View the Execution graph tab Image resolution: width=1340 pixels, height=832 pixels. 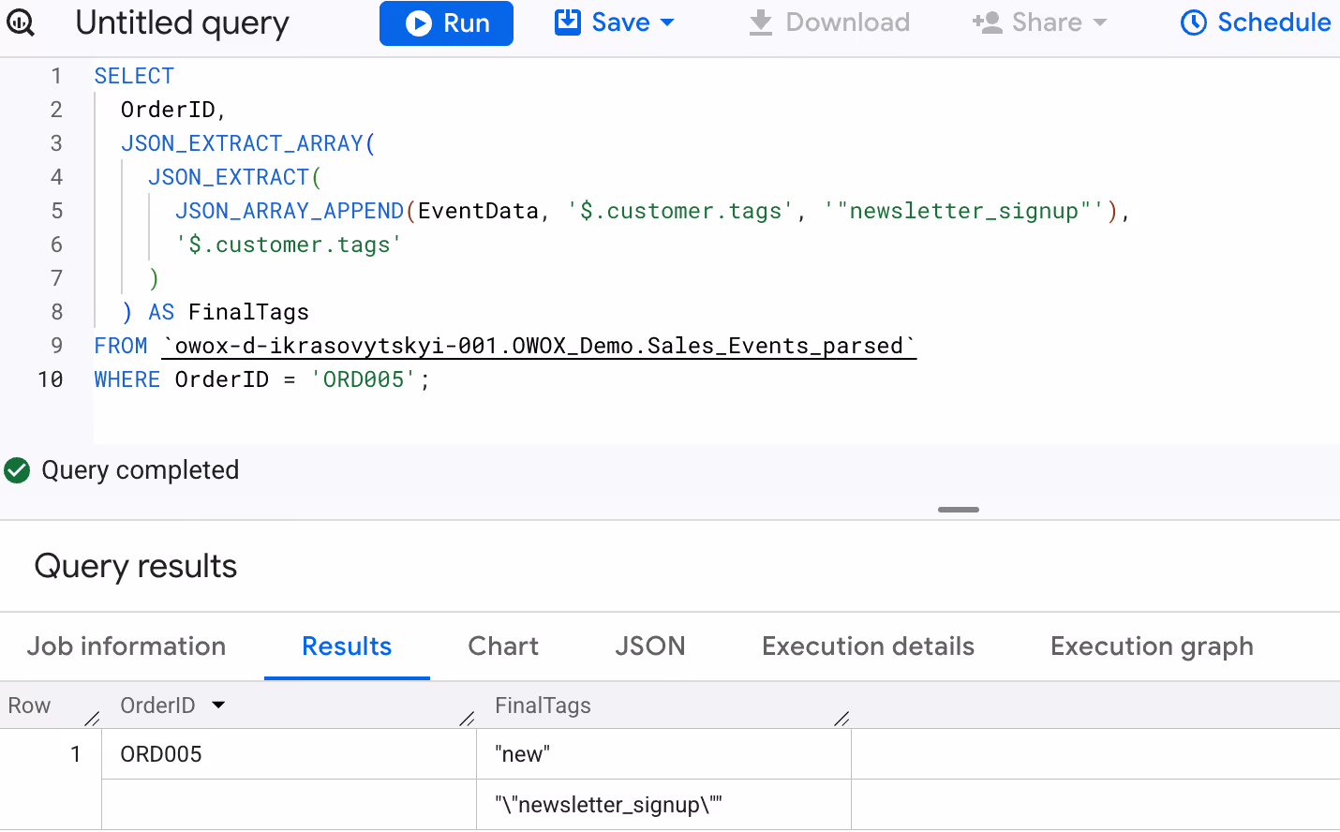(1152, 646)
